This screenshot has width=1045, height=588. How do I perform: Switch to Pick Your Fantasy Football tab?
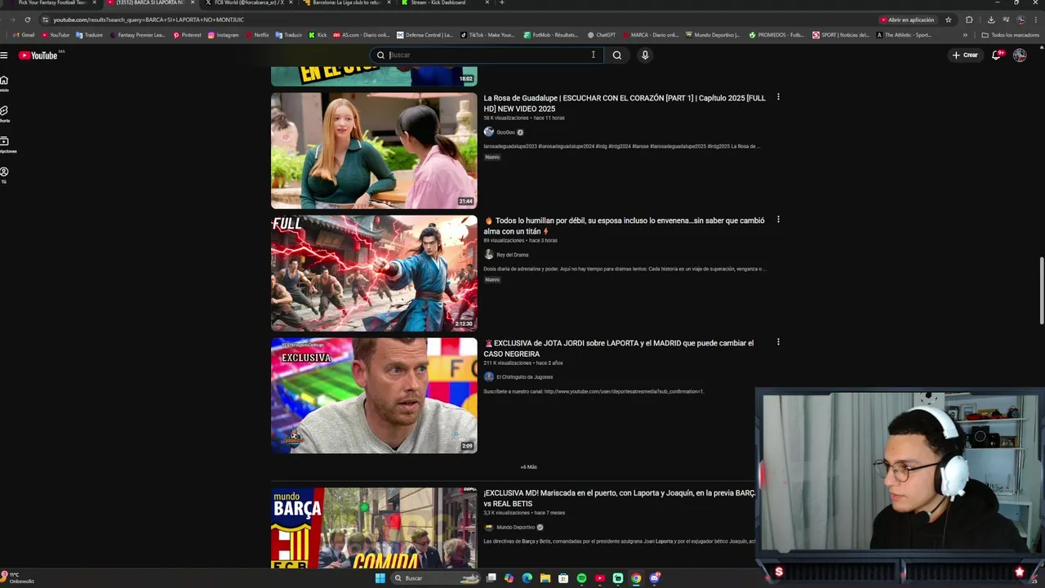pos(51,3)
